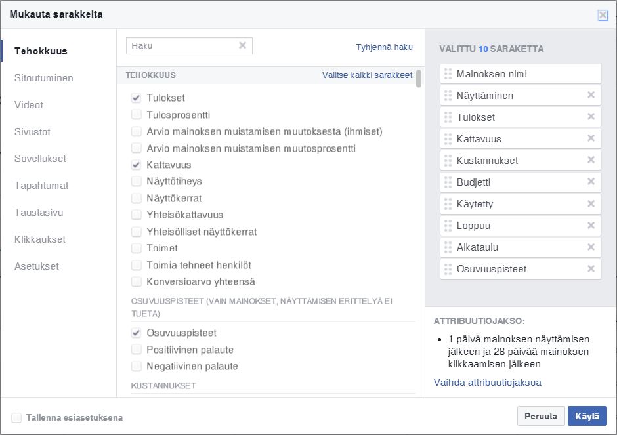Enable the Tulosprosentti checkbox
The image size is (617, 435).
pyautogui.click(x=136, y=114)
